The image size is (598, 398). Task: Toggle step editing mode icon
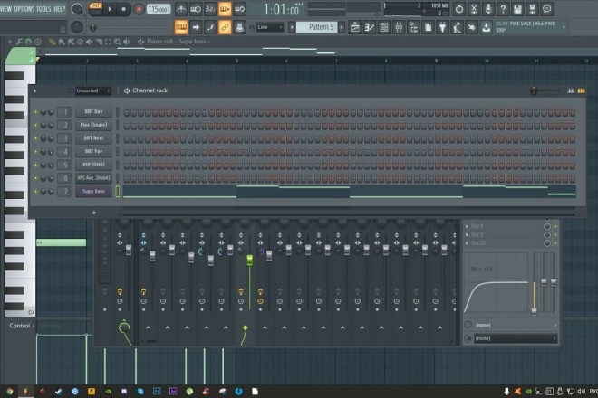210,27
